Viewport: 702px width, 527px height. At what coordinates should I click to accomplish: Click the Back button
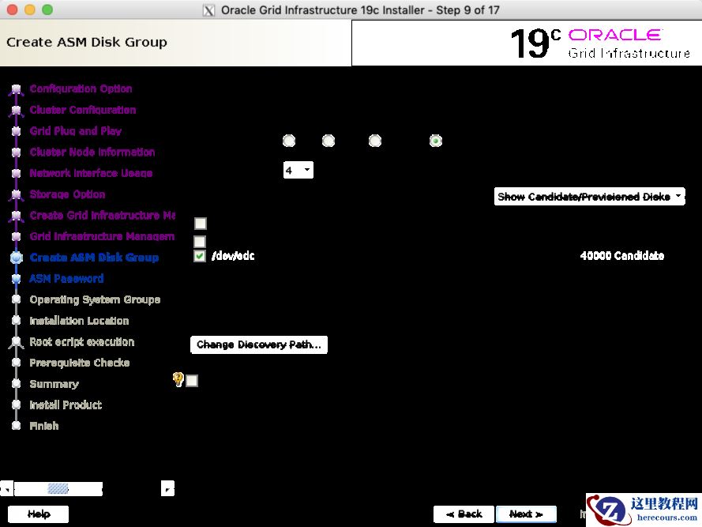pos(464,514)
